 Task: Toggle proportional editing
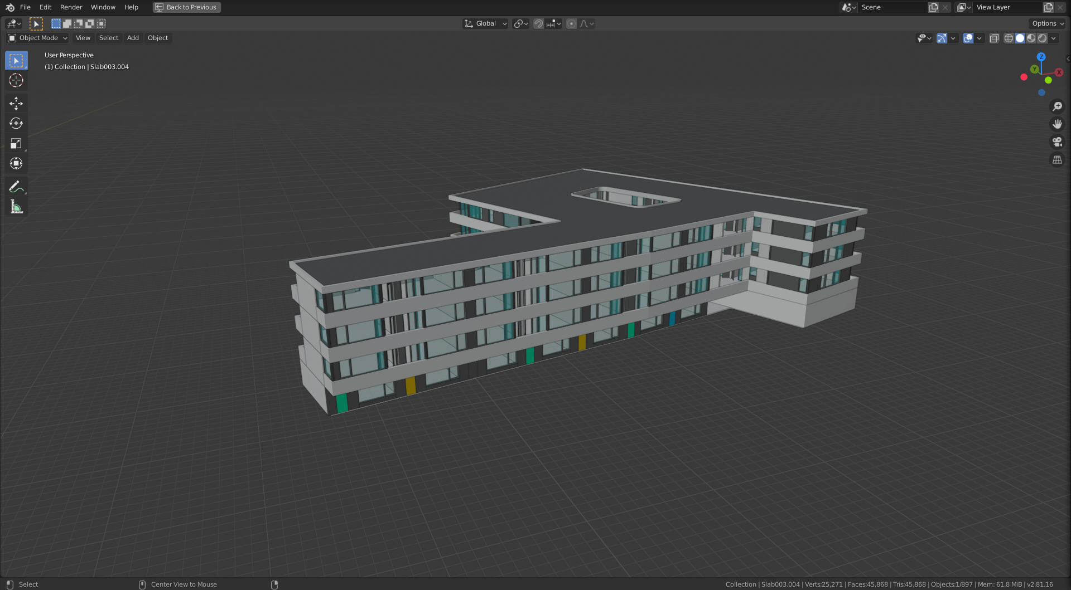coord(571,23)
